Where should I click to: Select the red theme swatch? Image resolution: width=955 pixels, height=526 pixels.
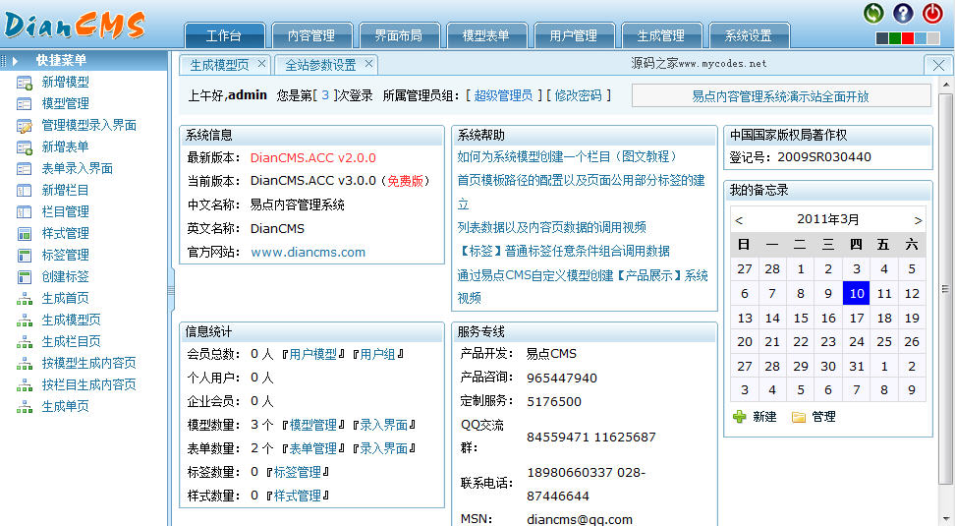[x=908, y=38]
